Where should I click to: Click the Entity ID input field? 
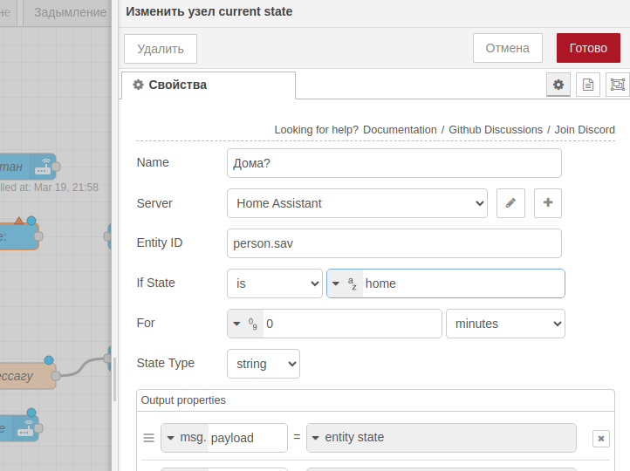(394, 243)
